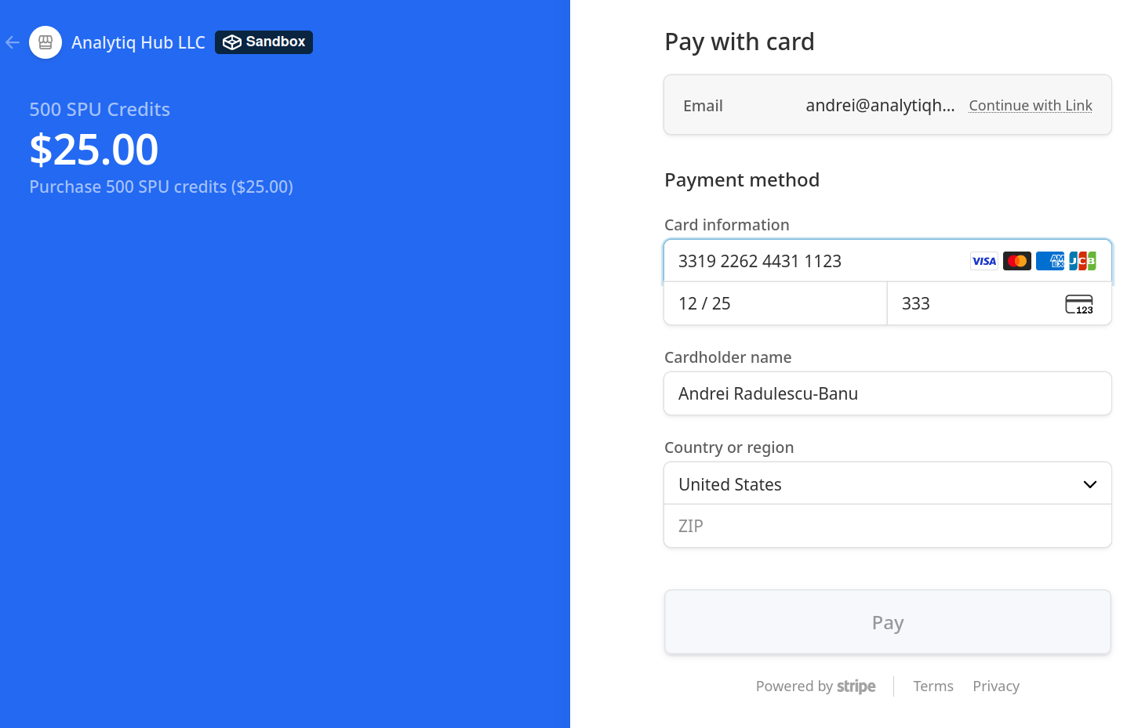This screenshot has height=728, width=1138.
Task: Open the Country or region dropdown
Action: (887, 484)
